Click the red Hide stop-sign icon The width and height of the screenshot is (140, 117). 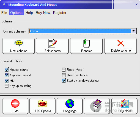point(15,104)
